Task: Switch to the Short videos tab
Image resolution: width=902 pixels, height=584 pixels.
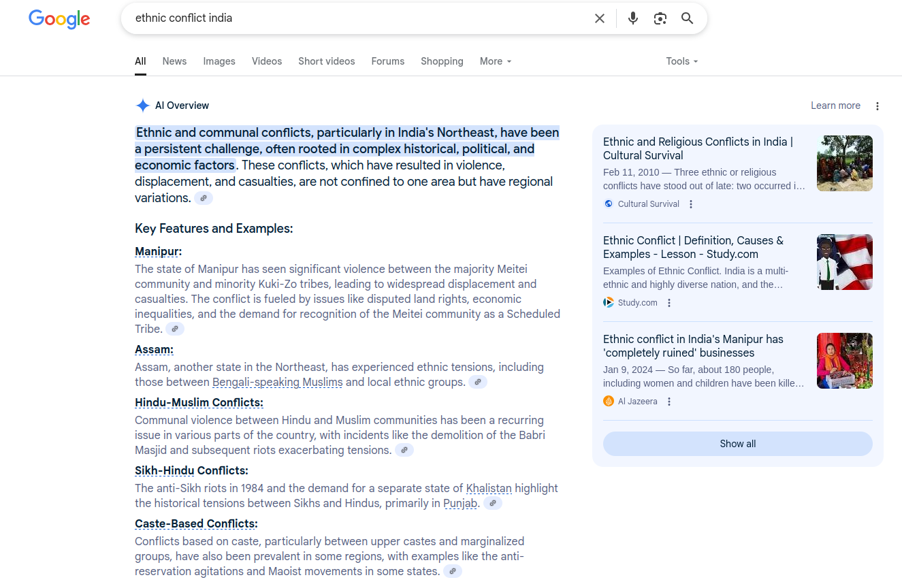Action: [x=327, y=61]
